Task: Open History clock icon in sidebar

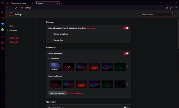Action: (3, 37)
